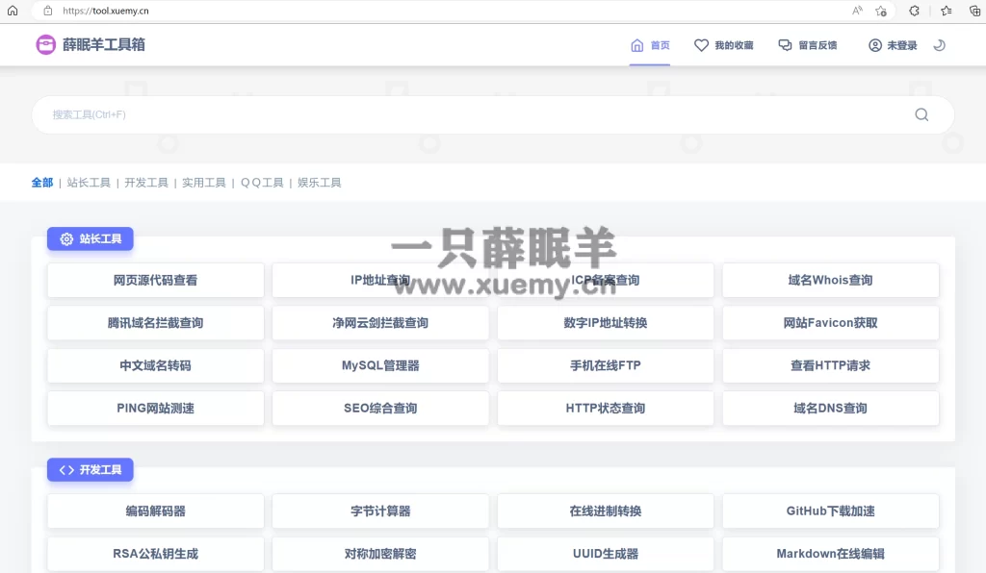The width and height of the screenshot is (986, 573).
Task: Open 我的收藏 nav item
Action: click(724, 45)
